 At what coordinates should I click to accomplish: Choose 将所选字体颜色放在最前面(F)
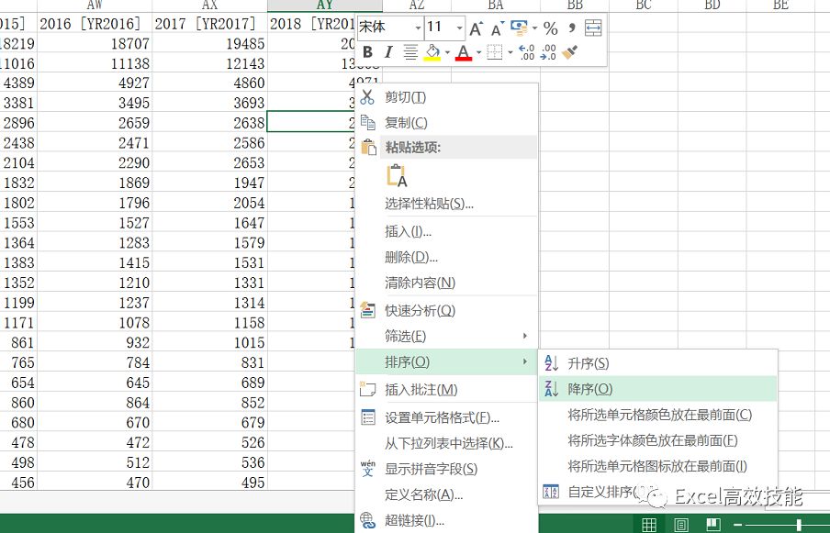(657, 440)
